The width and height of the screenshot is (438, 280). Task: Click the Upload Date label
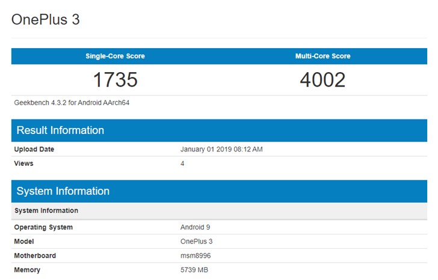[x=34, y=149]
